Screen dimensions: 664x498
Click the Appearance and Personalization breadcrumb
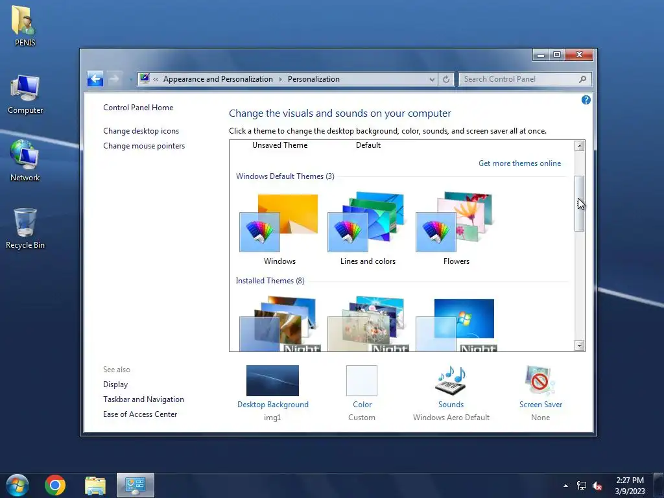point(218,79)
